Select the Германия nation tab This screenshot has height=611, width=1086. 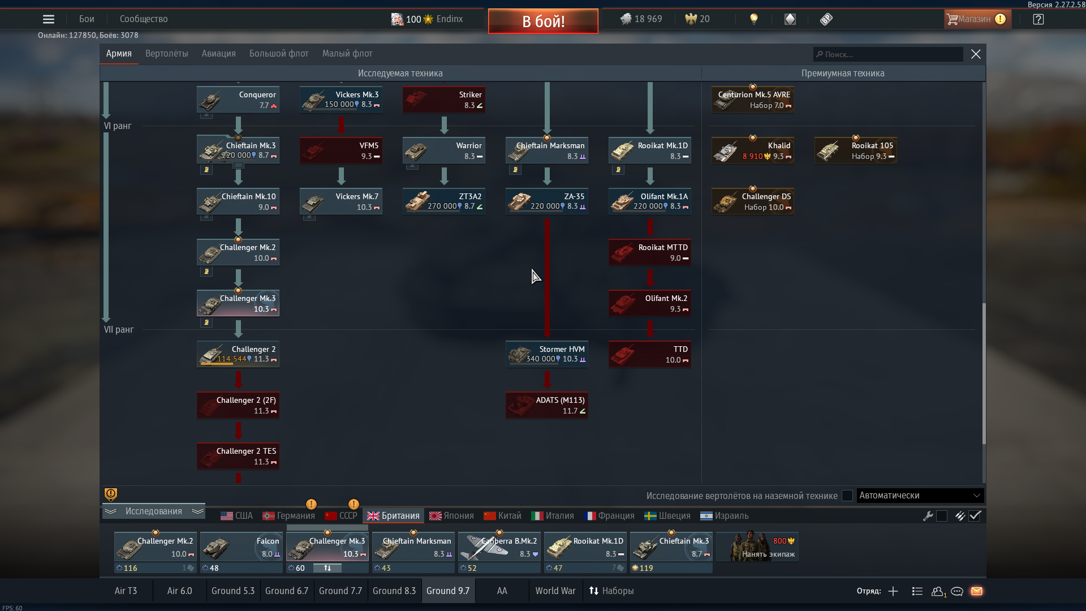[x=288, y=516]
